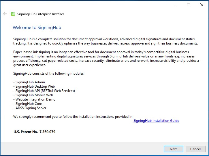Click the Welcome to SigningHub heading

[37, 28]
